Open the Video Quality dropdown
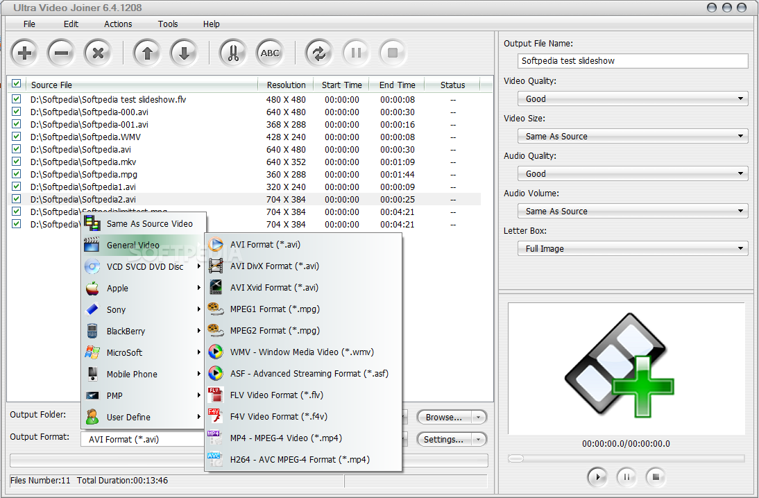 pyautogui.click(x=633, y=98)
